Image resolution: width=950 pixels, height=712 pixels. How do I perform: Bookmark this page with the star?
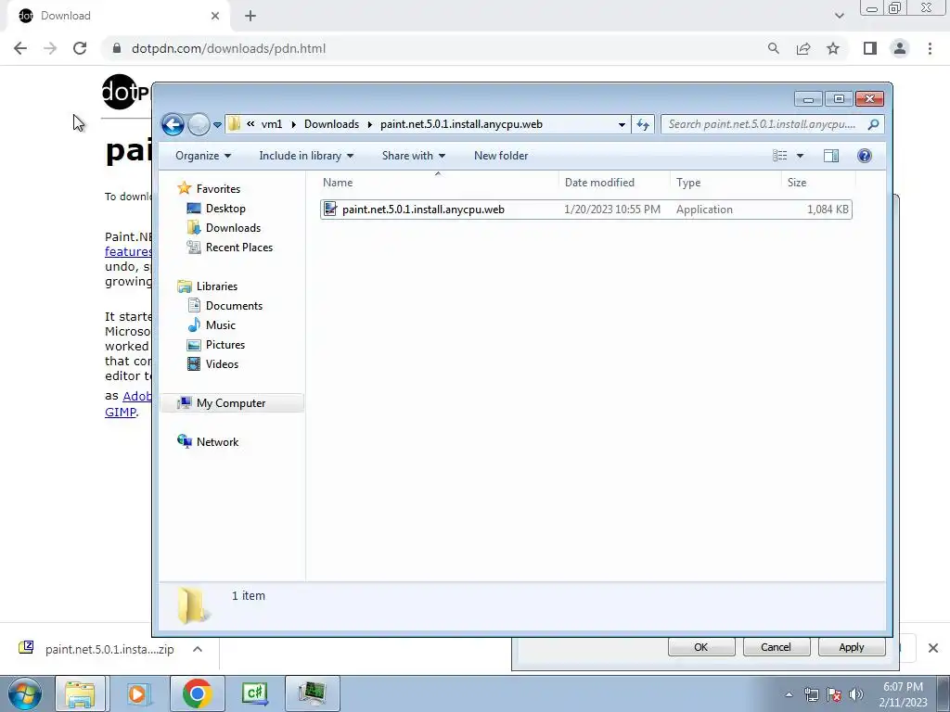(833, 48)
